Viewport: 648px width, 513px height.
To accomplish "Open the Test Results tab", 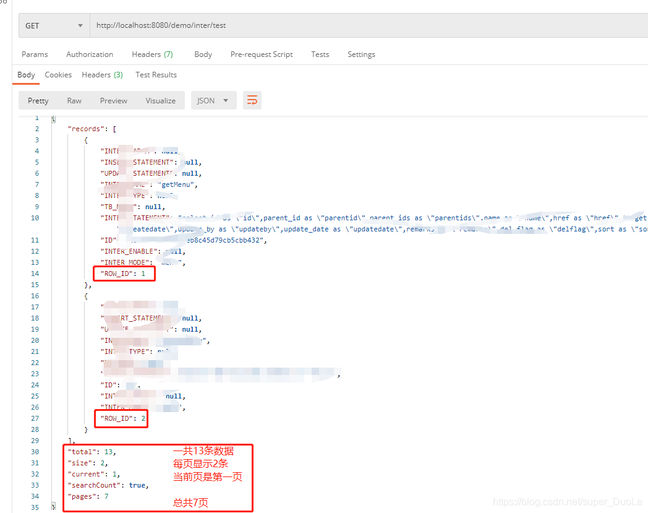I will tap(156, 75).
